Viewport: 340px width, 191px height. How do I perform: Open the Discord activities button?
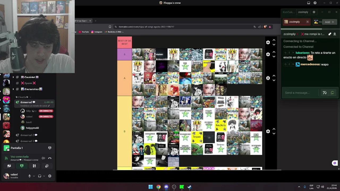click(34, 166)
